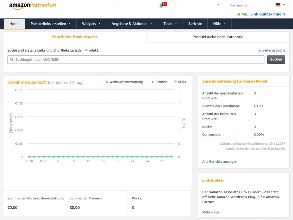Click the Suchen button
293x220 pixels.
click(276, 60)
